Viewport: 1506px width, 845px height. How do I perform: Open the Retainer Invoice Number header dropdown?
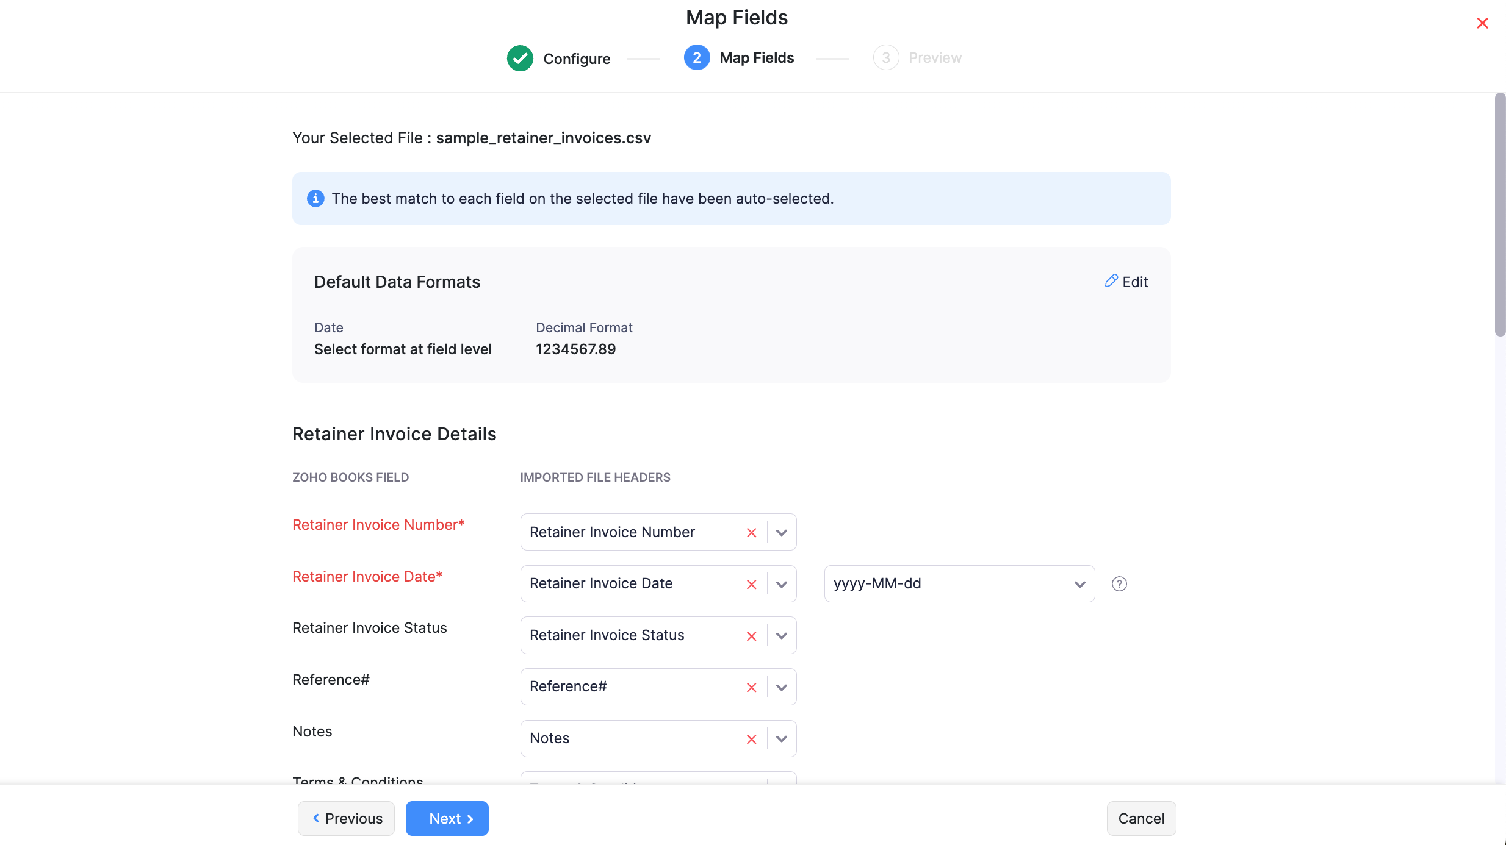[x=780, y=532]
